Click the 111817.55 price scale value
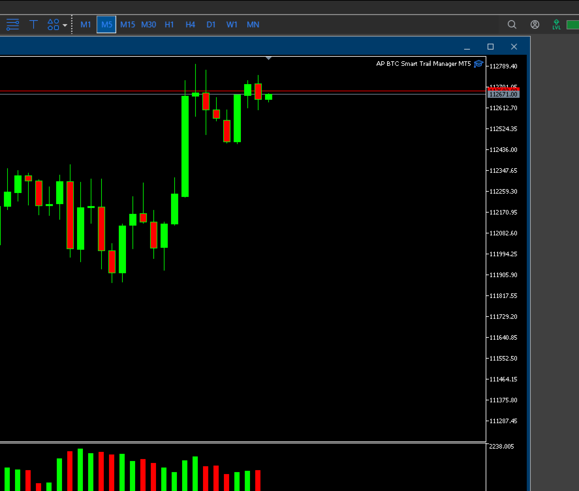This screenshot has height=491, width=579. tap(503, 296)
